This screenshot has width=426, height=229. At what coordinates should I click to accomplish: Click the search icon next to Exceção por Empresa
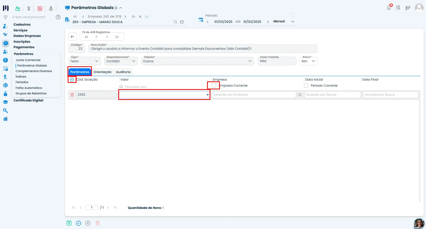point(300,95)
